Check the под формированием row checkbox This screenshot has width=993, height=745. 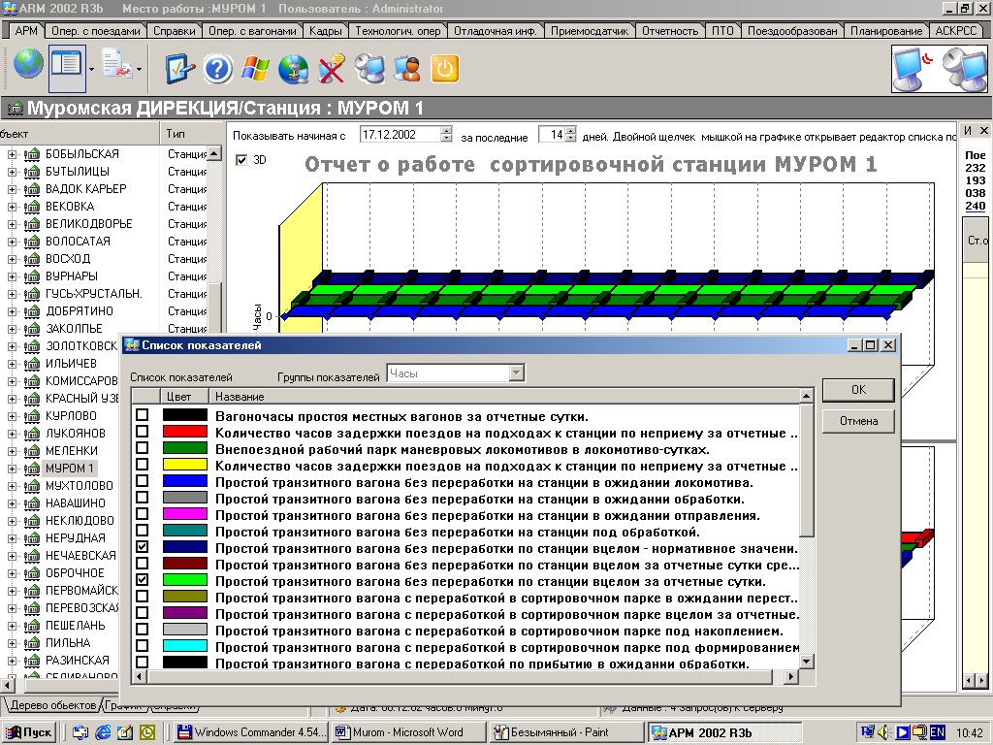click(142, 645)
